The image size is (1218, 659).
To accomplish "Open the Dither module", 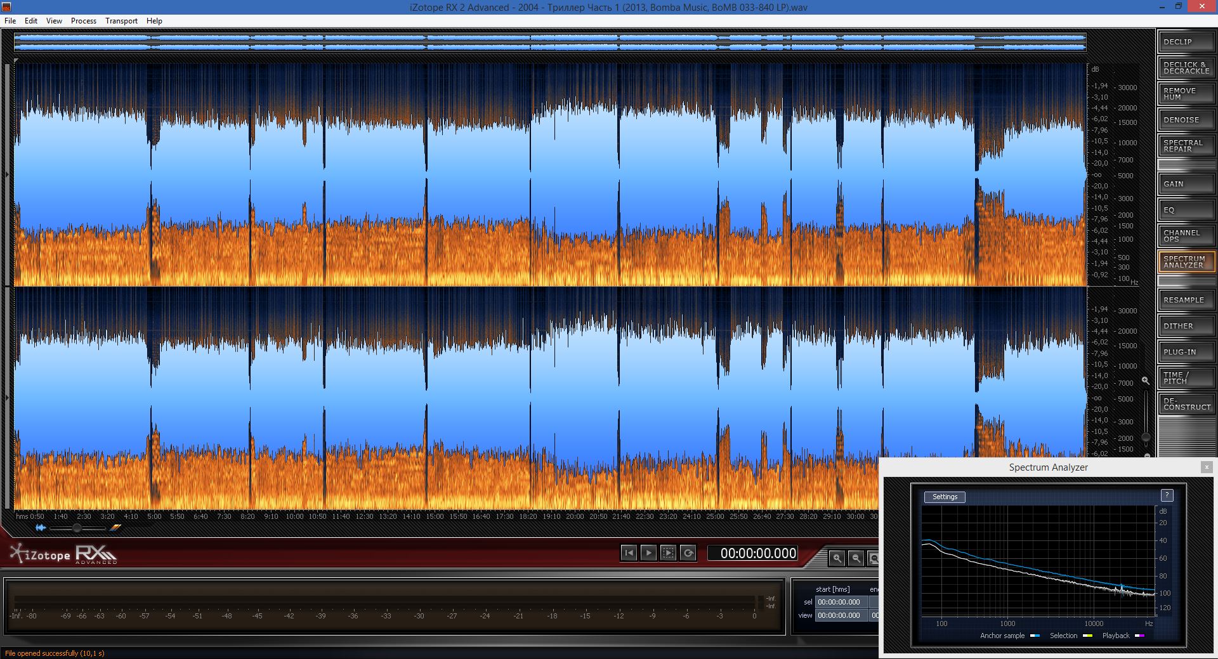I will 1186,326.
